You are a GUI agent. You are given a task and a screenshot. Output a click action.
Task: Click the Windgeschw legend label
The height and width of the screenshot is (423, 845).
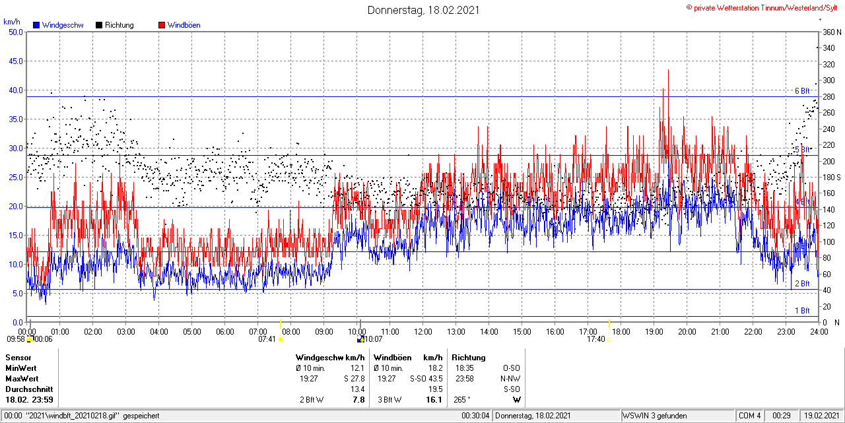(63, 25)
